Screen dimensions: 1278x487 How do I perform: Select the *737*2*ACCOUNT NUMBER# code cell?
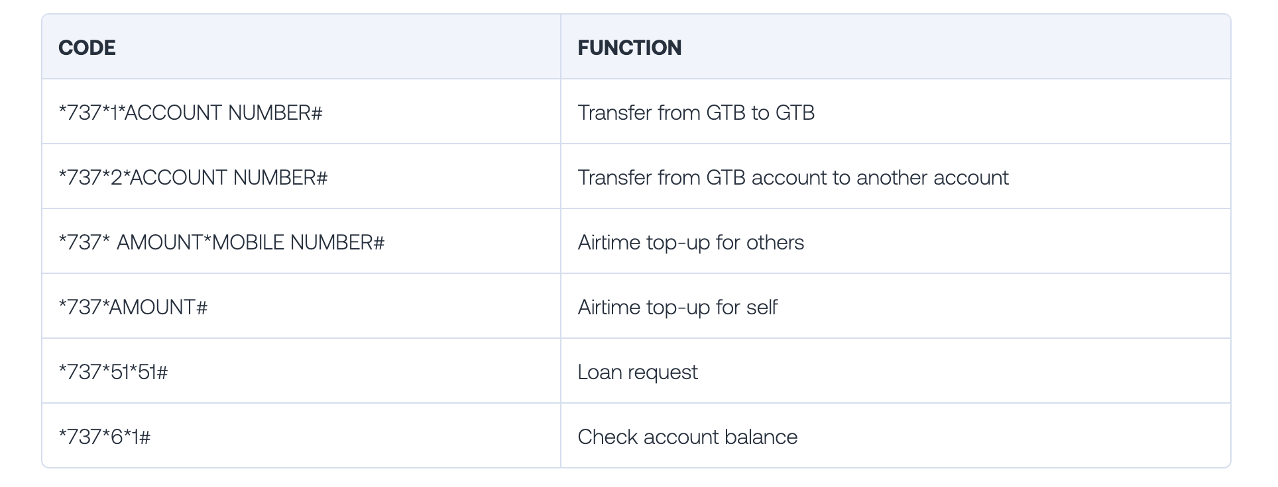193,177
